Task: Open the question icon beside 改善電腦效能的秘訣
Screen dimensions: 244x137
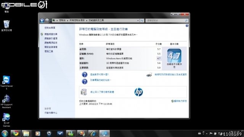Action: [x=85, y=81]
